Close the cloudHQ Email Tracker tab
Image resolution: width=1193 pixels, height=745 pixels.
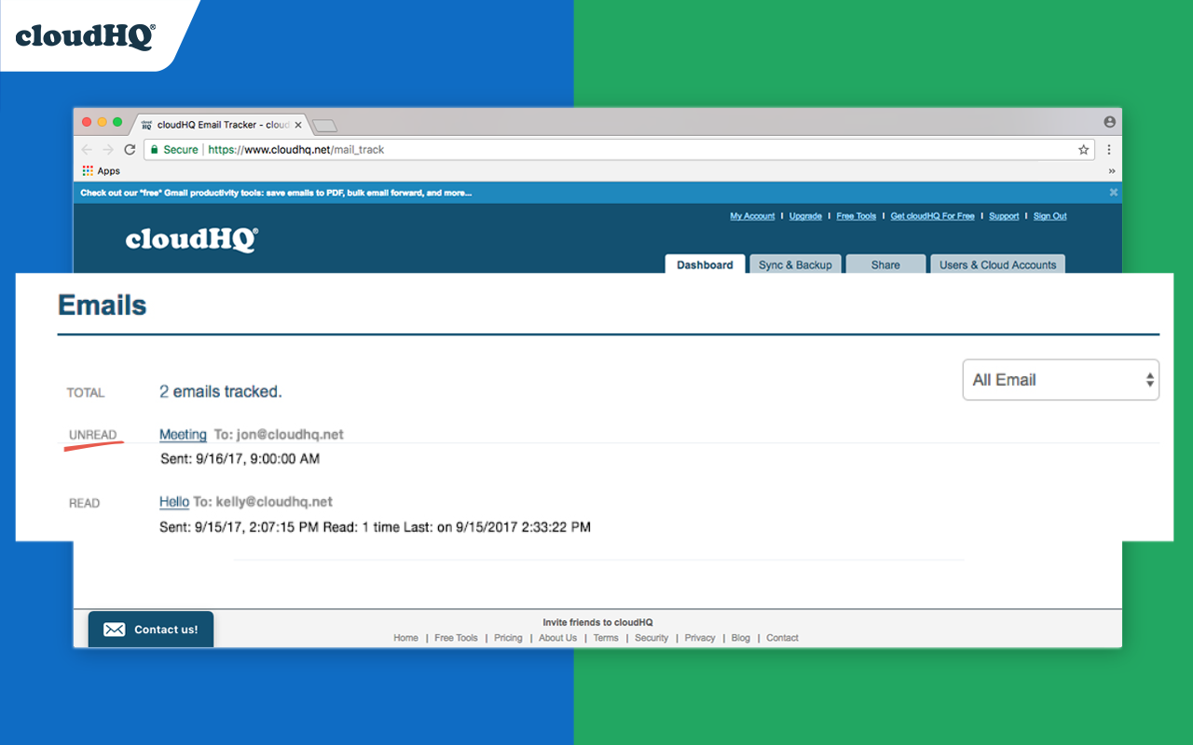point(297,125)
